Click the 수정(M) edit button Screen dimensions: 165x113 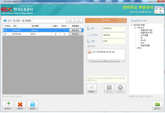pos(92,89)
